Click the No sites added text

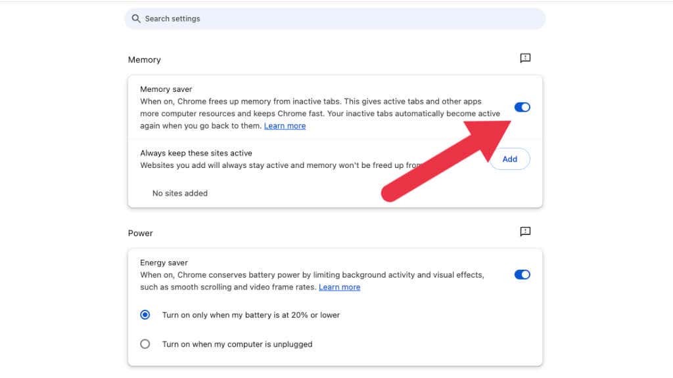click(x=180, y=194)
